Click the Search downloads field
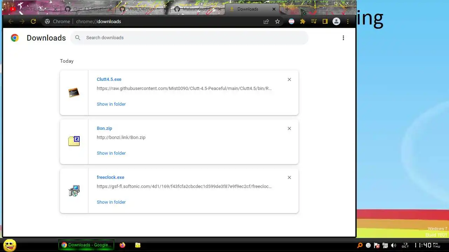This screenshot has height=252, width=449. click(189, 38)
